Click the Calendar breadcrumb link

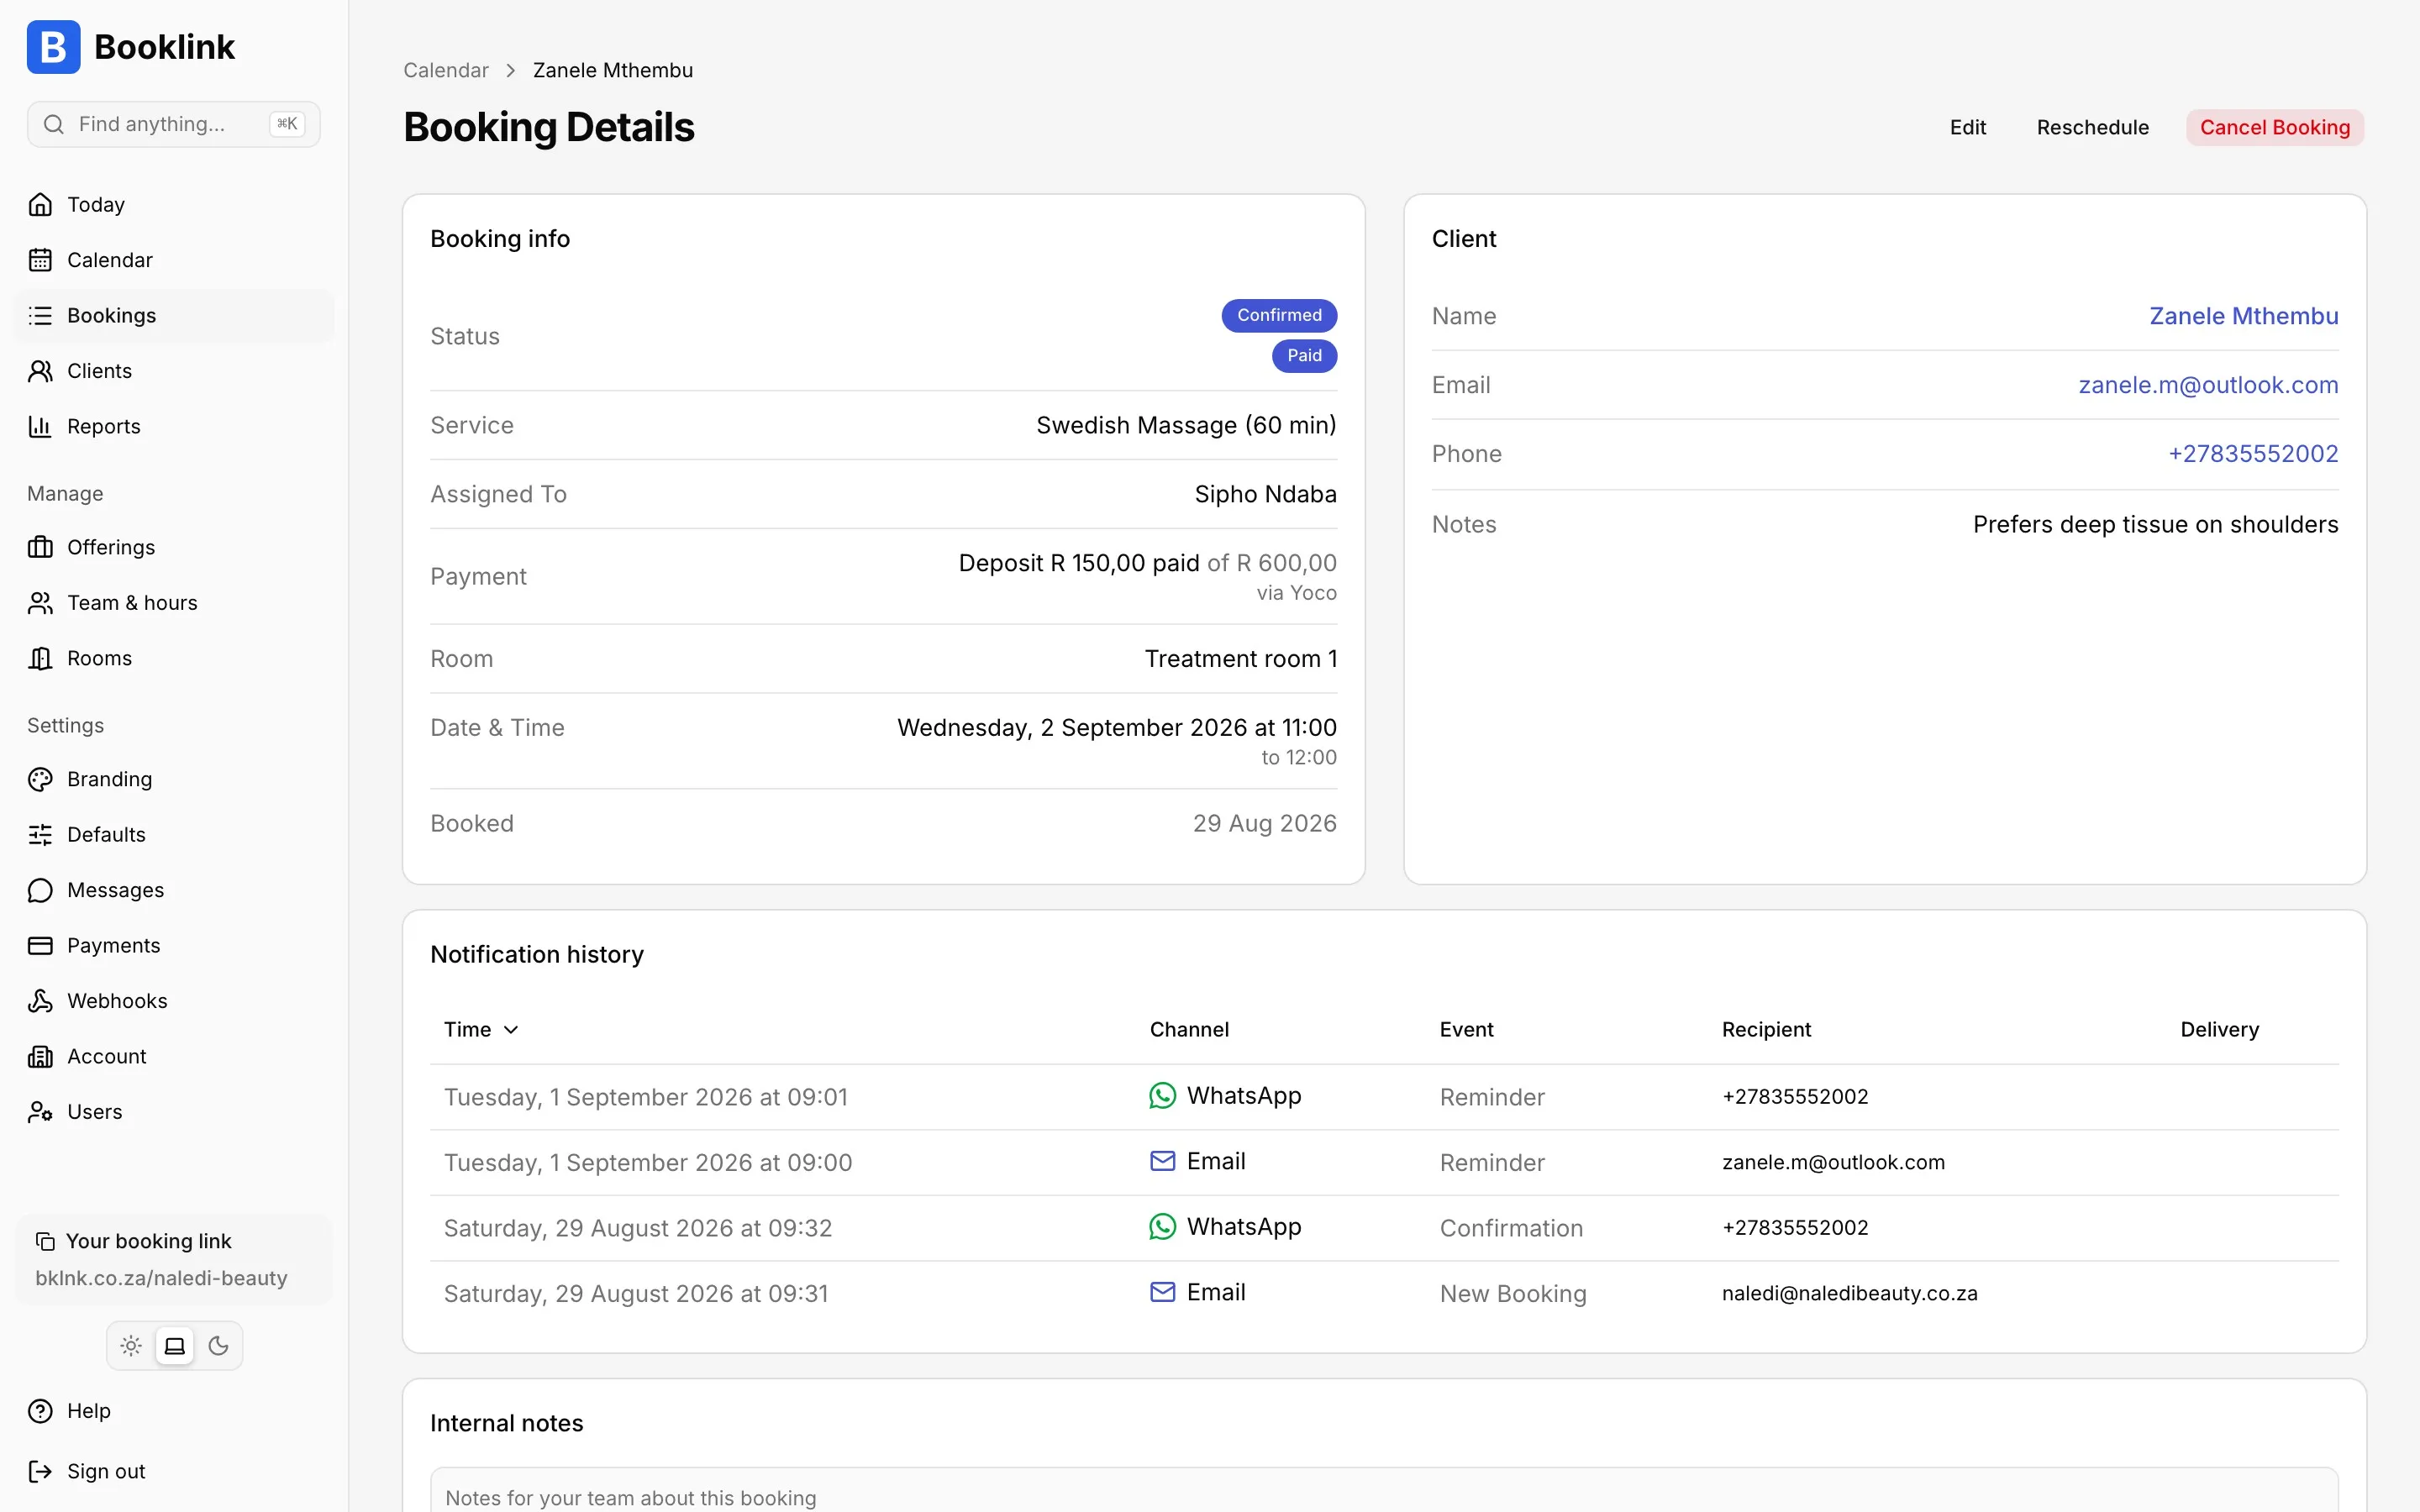pos(446,71)
